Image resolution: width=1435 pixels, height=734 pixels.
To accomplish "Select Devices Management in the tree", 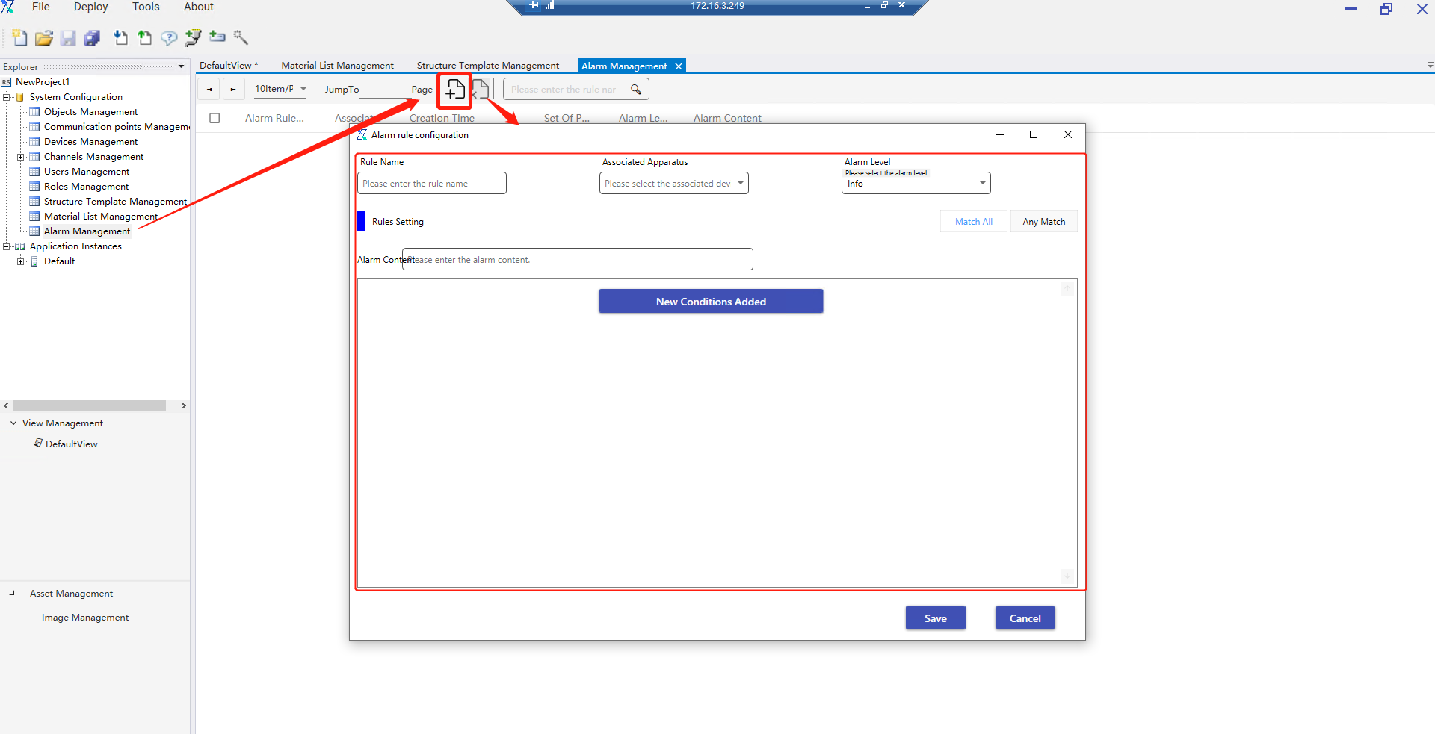I will click(x=90, y=142).
